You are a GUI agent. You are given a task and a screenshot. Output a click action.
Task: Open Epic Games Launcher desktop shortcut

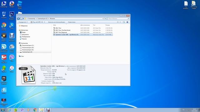coord(4,80)
